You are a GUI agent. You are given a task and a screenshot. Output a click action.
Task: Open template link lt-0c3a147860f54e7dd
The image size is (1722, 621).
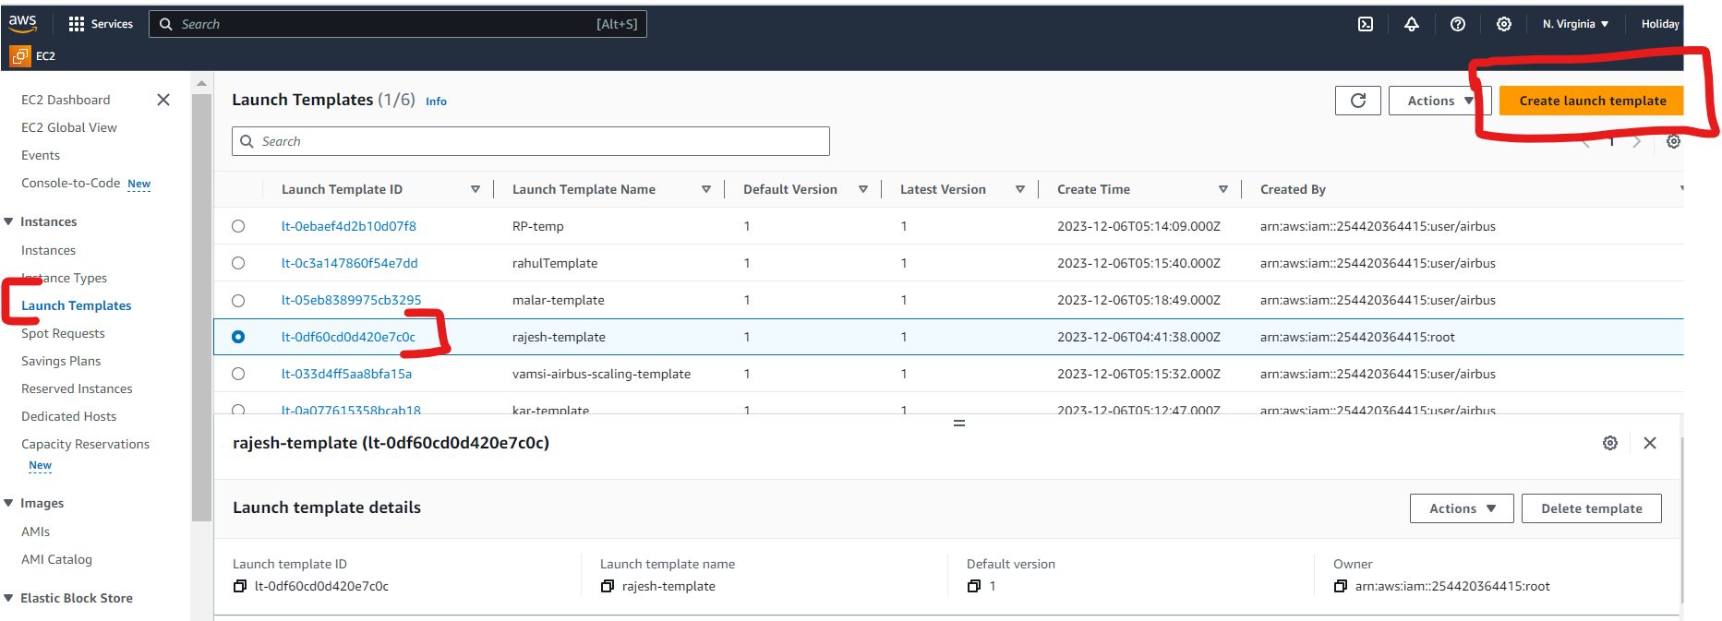point(350,263)
